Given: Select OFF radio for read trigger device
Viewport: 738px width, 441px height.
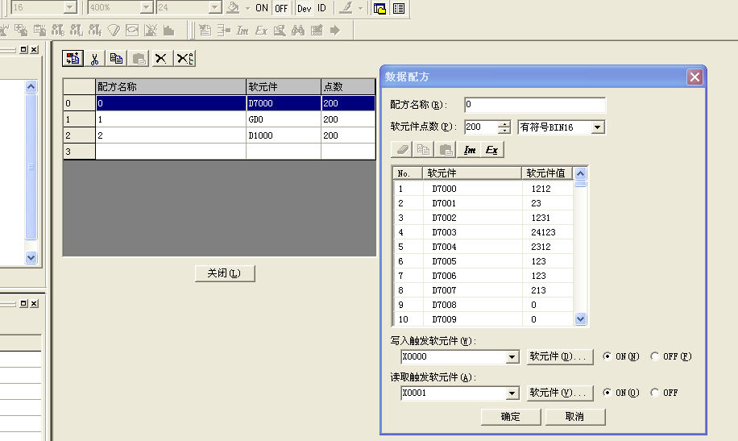Looking at the screenshot, I should (x=654, y=393).
